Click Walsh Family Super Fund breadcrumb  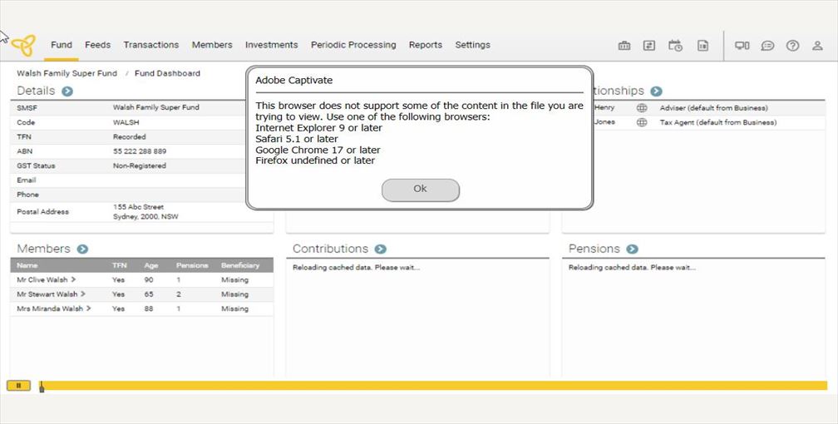[x=67, y=73]
